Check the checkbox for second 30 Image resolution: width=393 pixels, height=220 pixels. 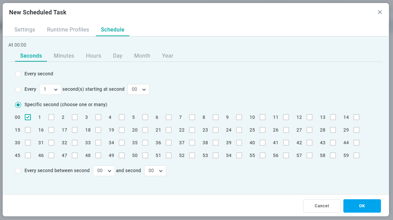28,143
